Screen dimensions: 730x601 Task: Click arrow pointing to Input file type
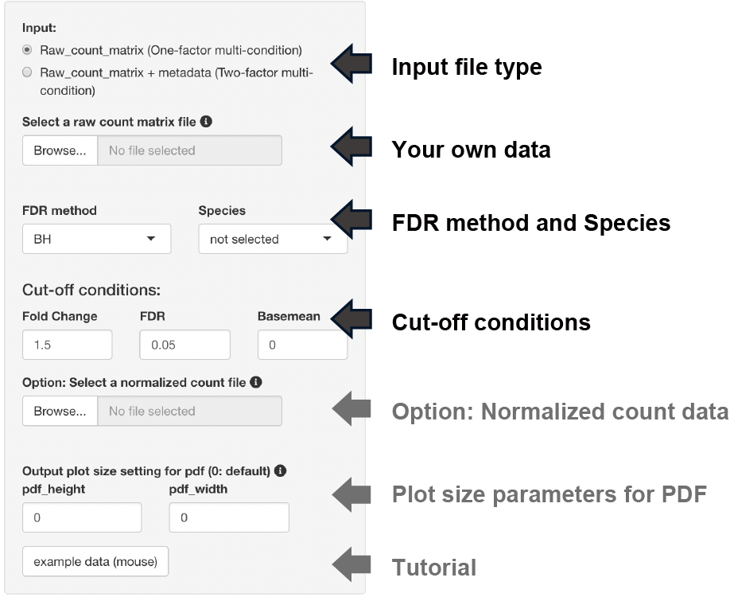(351, 64)
